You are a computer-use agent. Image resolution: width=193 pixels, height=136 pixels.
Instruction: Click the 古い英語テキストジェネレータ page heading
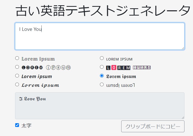(103, 11)
